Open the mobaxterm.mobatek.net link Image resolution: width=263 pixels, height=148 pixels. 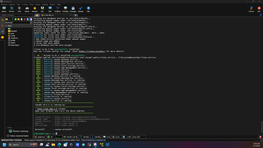pyautogui.click(x=93, y=140)
